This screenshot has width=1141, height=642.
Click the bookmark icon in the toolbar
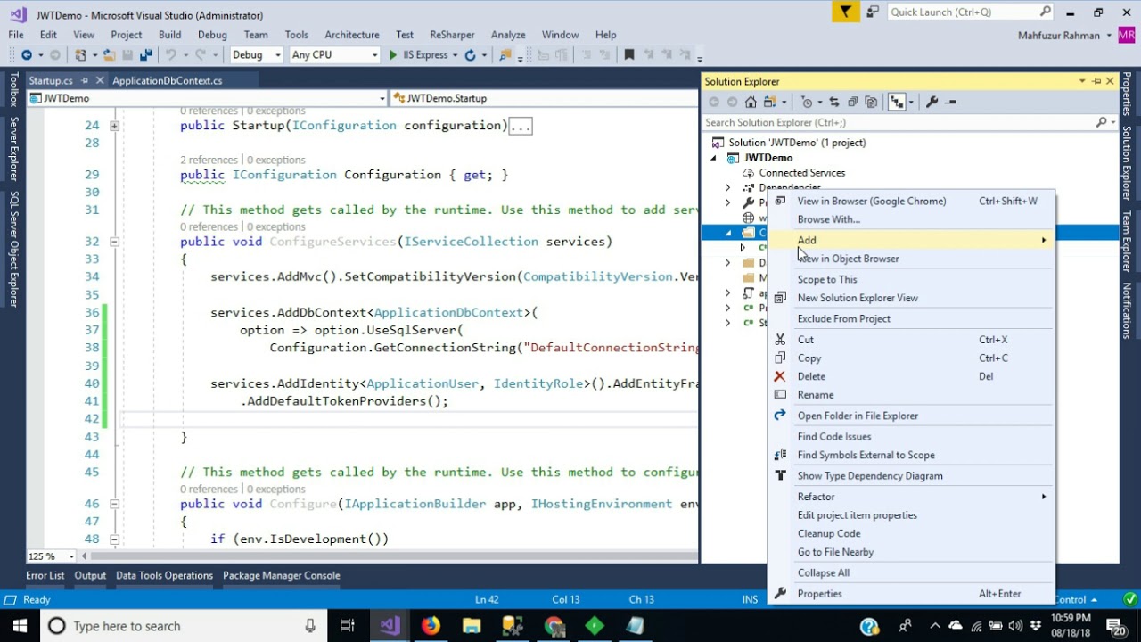[x=628, y=55]
